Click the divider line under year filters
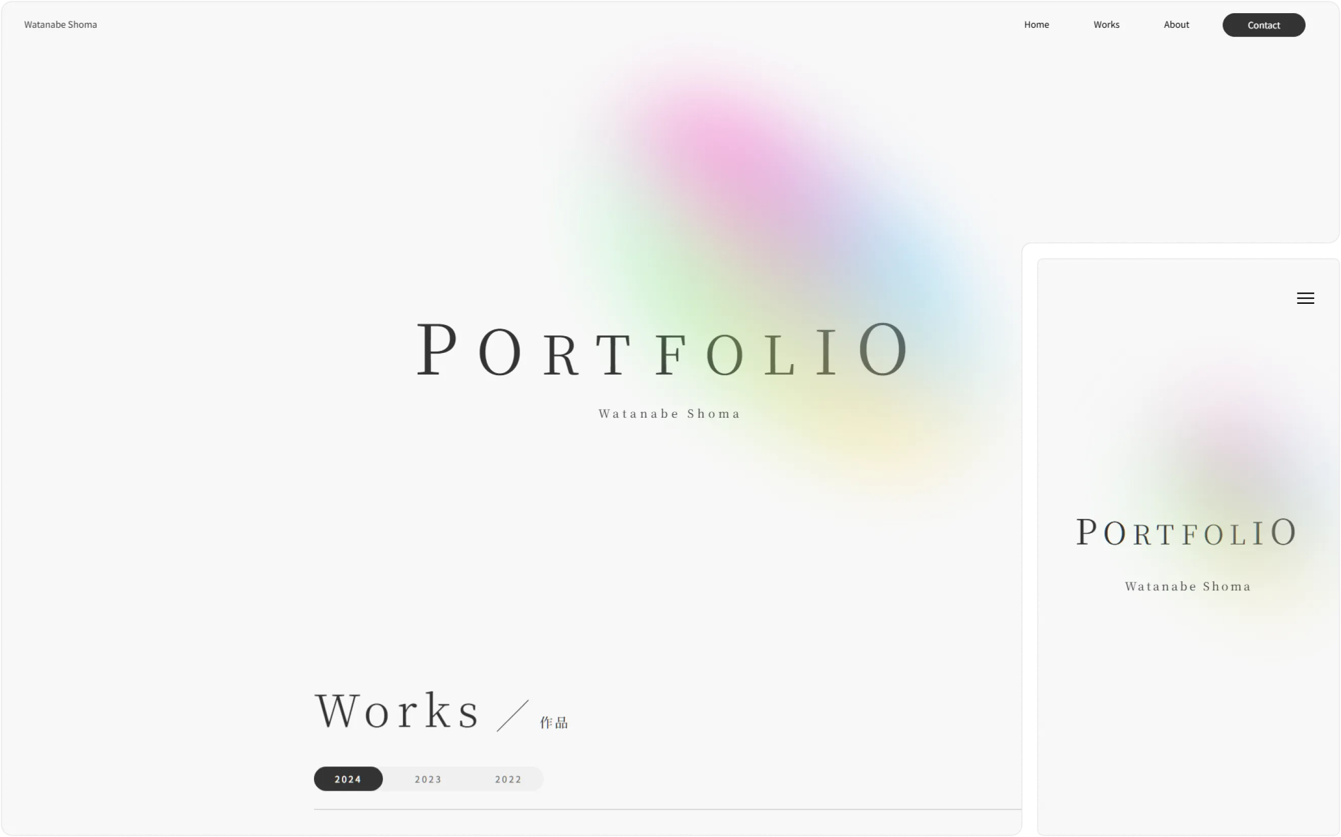This screenshot has height=837, width=1341. 667,809
